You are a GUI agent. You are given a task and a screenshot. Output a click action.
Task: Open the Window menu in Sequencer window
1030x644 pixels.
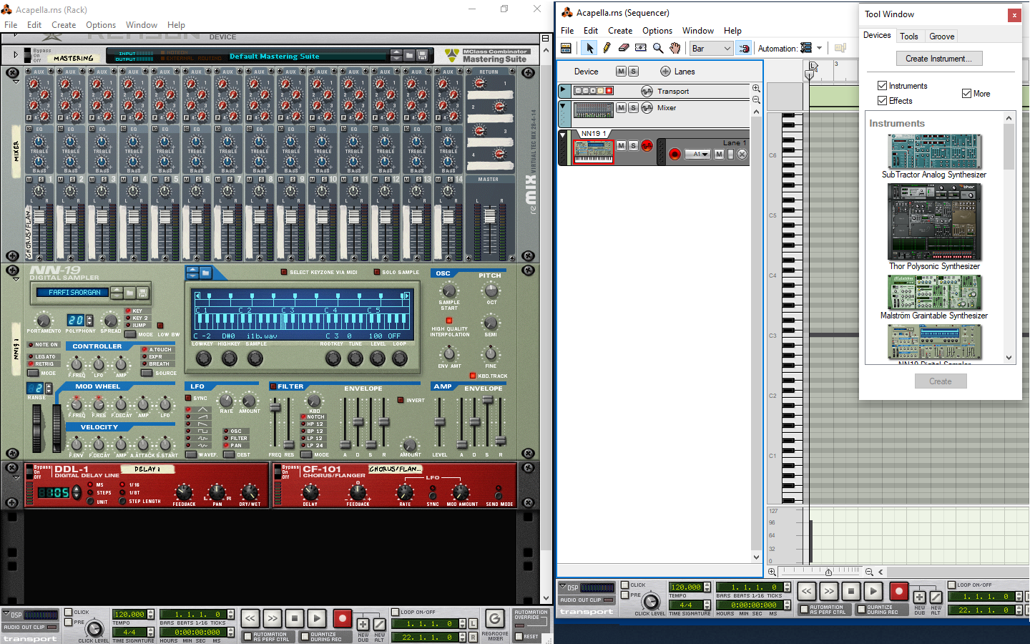click(698, 31)
